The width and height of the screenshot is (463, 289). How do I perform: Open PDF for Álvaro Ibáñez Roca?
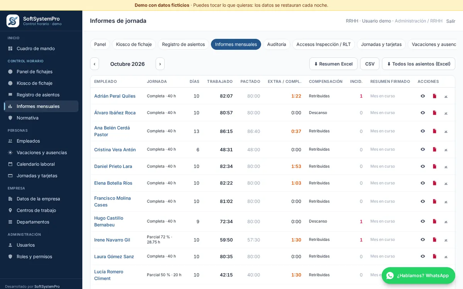434,113
